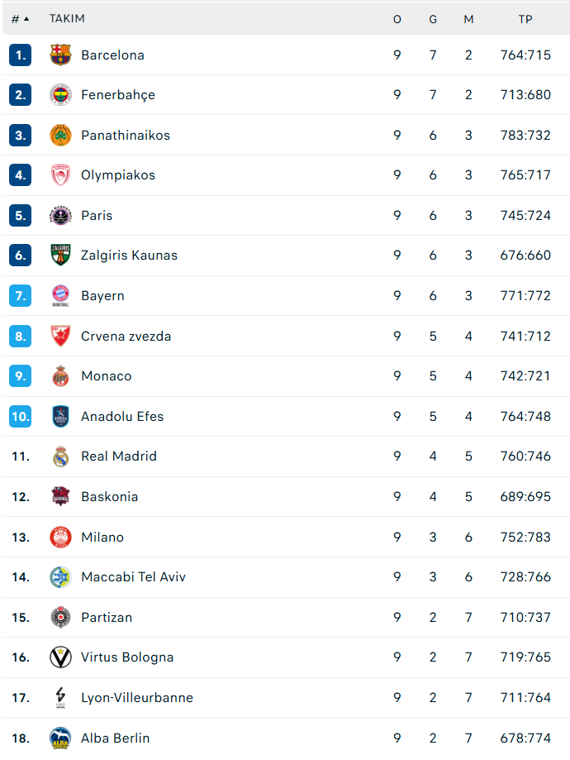The width and height of the screenshot is (570, 760).
Task: Open the Monaco team page link
Action: [x=106, y=376]
